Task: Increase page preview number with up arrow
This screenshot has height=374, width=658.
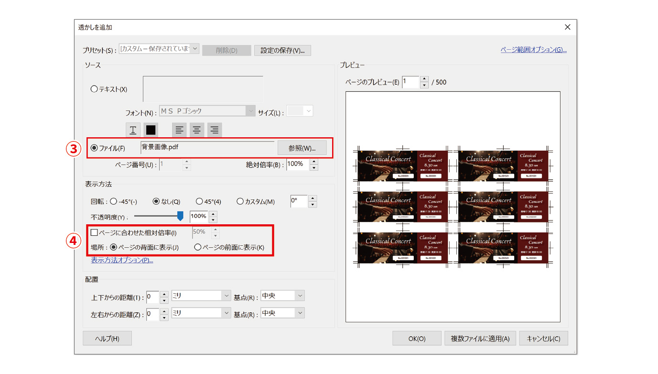Action: (x=423, y=79)
